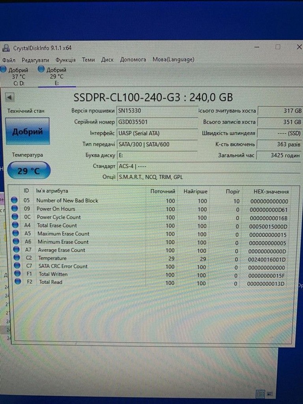
Task: Click status dot of Minimum Erase Count row
Action: [x=16, y=241]
